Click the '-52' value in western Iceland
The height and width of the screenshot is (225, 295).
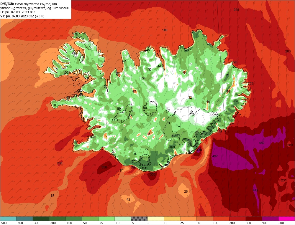click(x=105, y=87)
